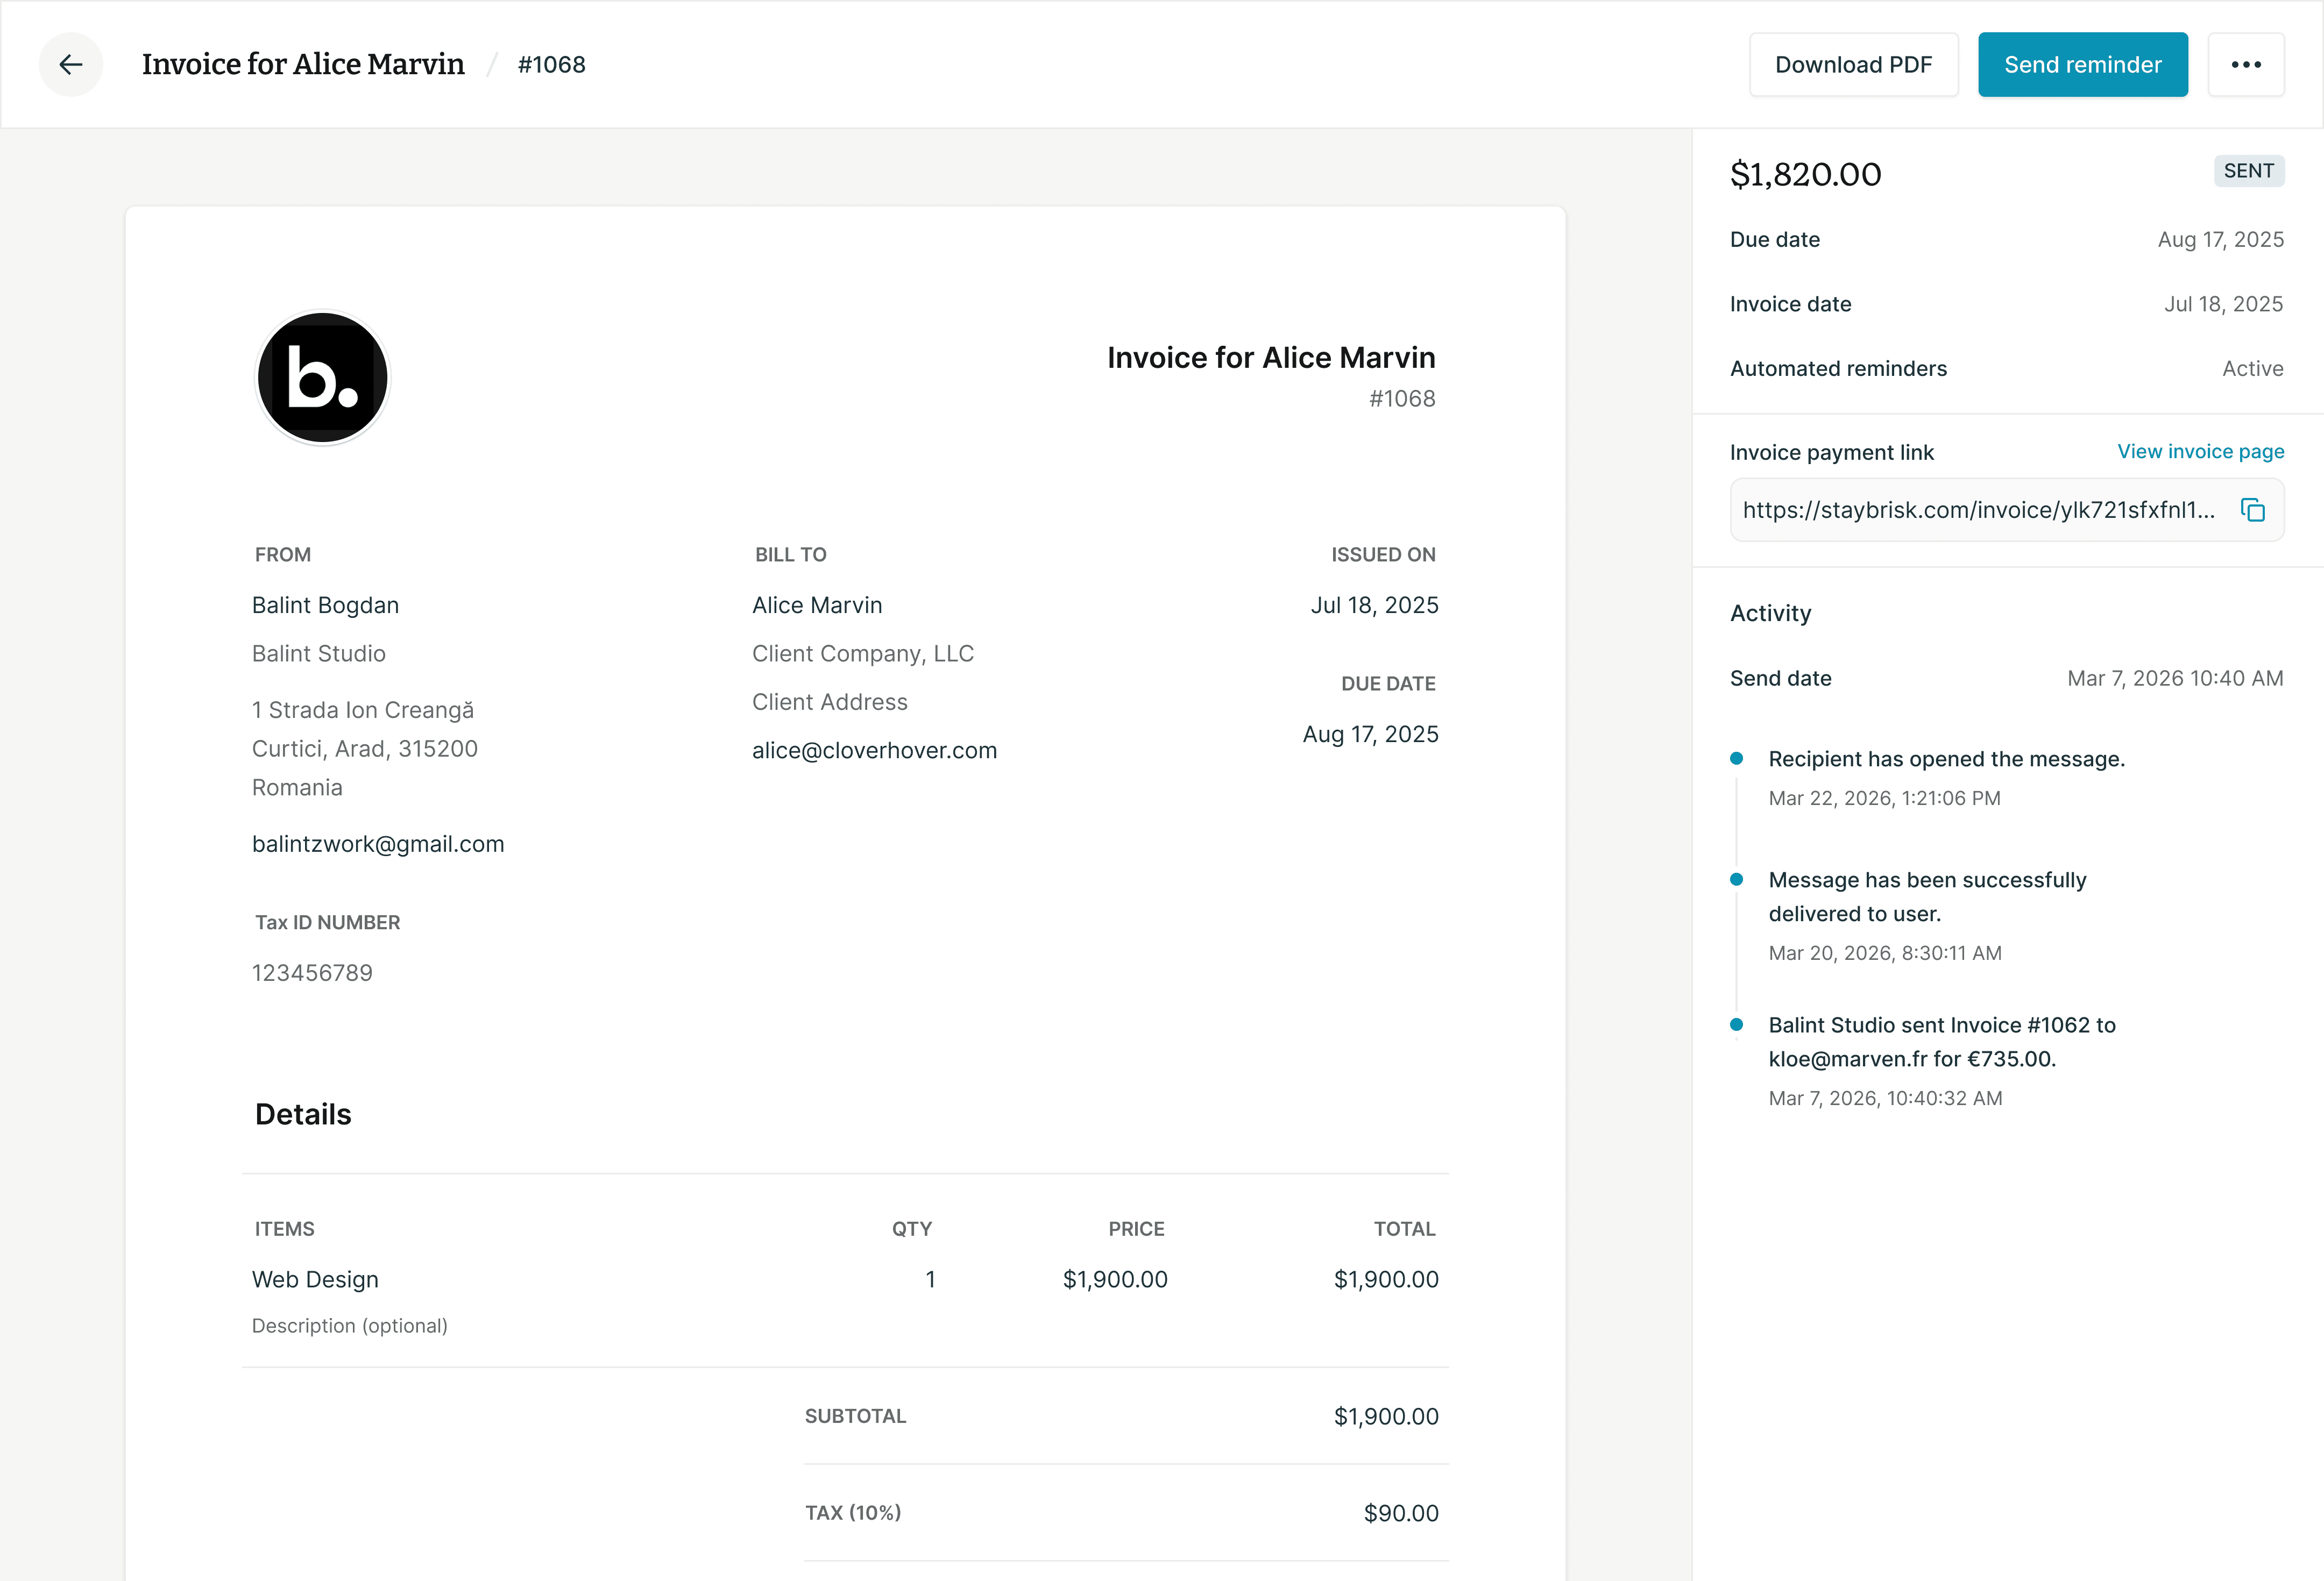This screenshot has width=2324, height=1581.
Task: Copy the invoice payment link
Action: [x=2253, y=510]
